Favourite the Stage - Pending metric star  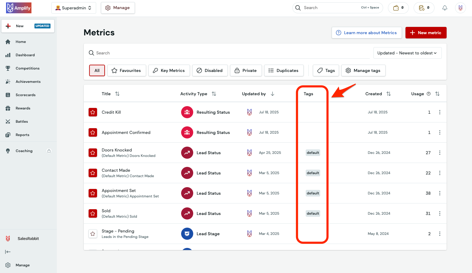coord(93,234)
